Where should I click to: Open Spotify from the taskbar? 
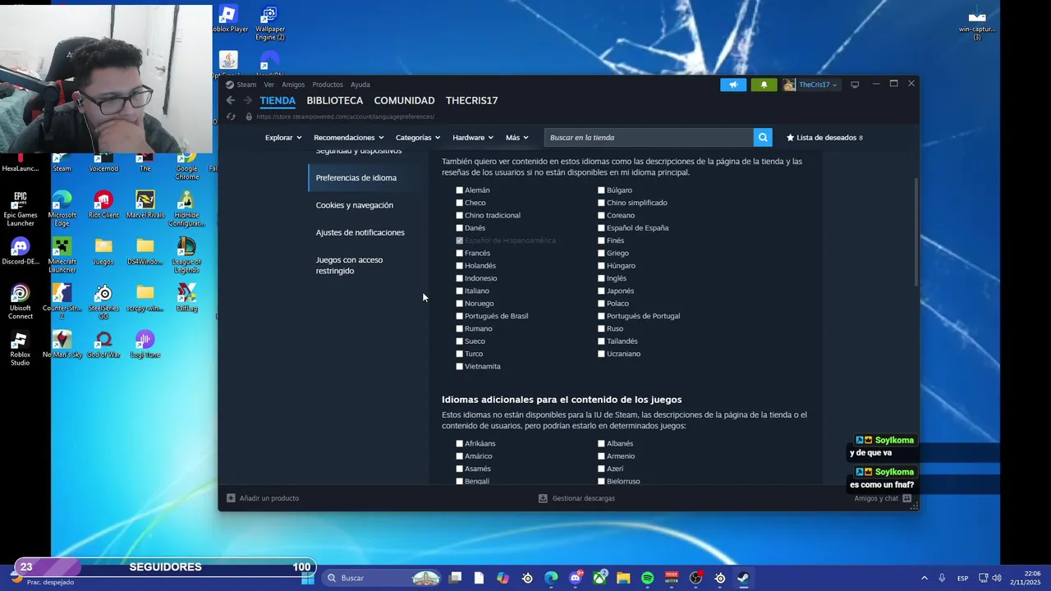click(x=647, y=578)
